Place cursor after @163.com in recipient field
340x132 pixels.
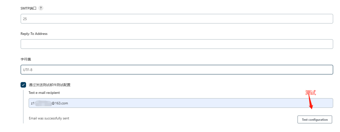click(x=68, y=103)
